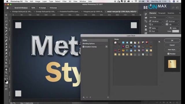
Task: Open the Styles gear menu
Action: 159,42
